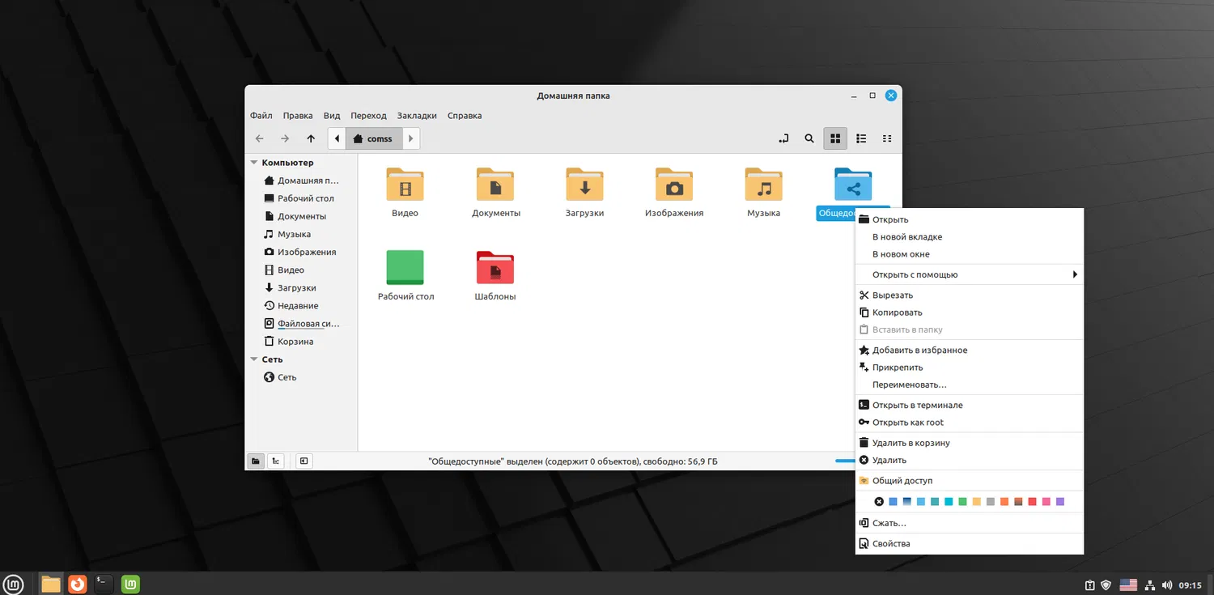Viewport: 1214px width, 595px height.
Task: Open the volume control in the tray
Action: point(1167,584)
